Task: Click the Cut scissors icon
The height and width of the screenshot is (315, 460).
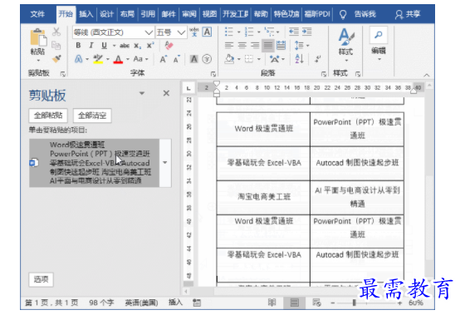Action: point(56,32)
